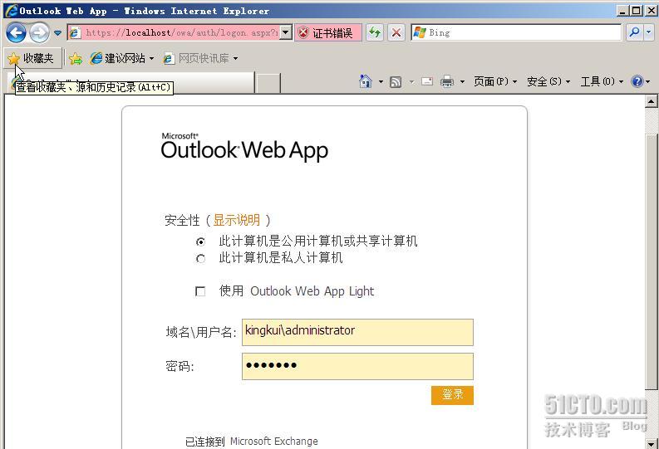659x449 pixels.
Task: Click the vertical scrollbar thumb
Action: tap(651, 261)
